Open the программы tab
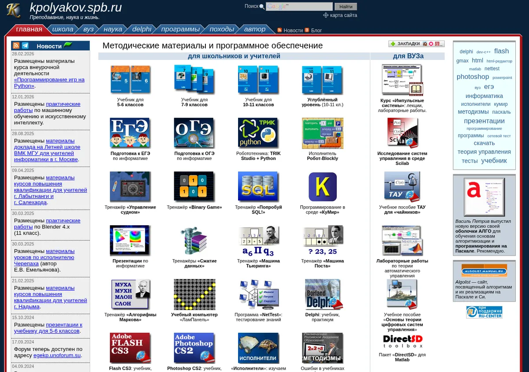This screenshot has height=372, width=529. (x=180, y=29)
